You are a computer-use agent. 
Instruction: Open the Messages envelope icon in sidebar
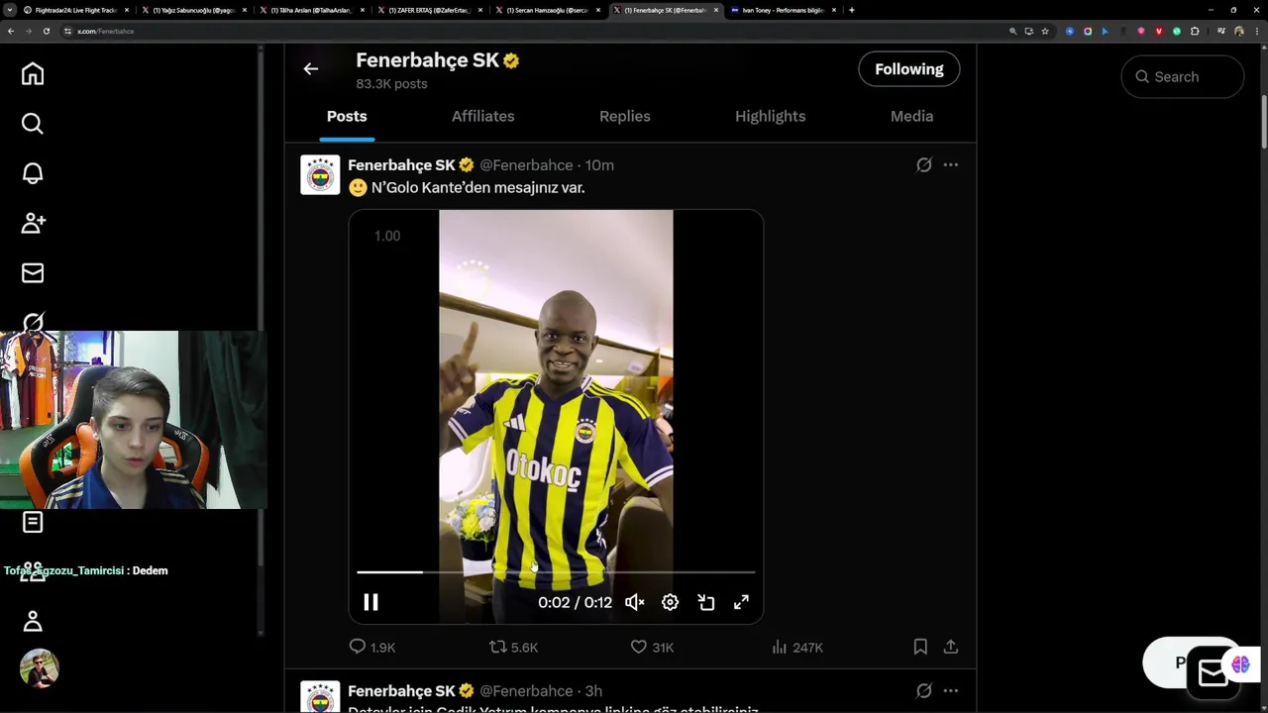(x=33, y=272)
